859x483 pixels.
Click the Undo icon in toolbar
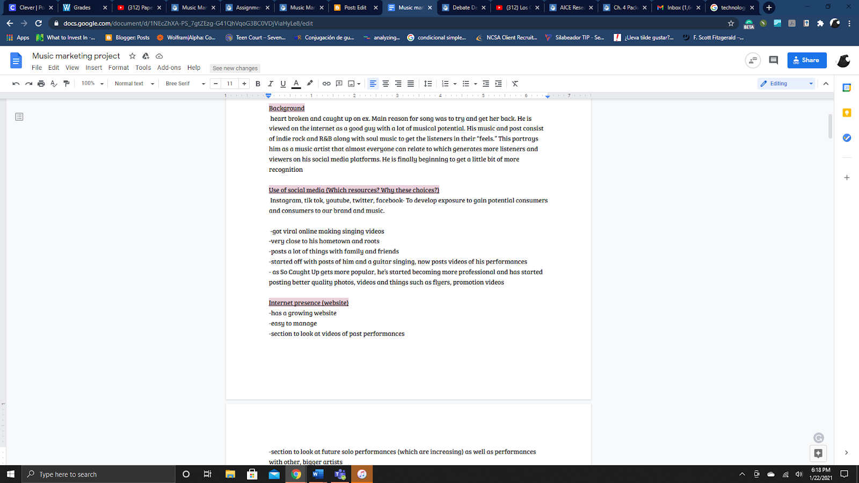tap(16, 84)
